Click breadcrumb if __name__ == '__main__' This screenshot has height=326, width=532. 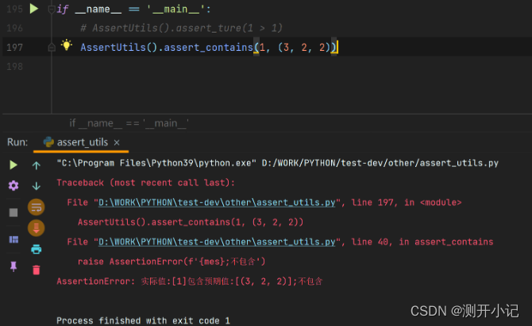129,123
